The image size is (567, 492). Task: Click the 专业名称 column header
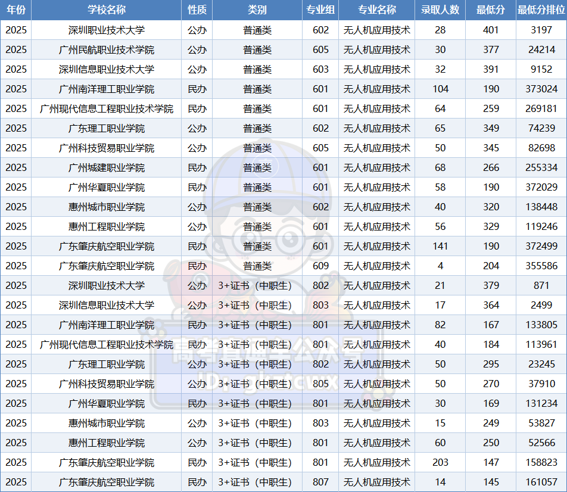pos(375,10)
